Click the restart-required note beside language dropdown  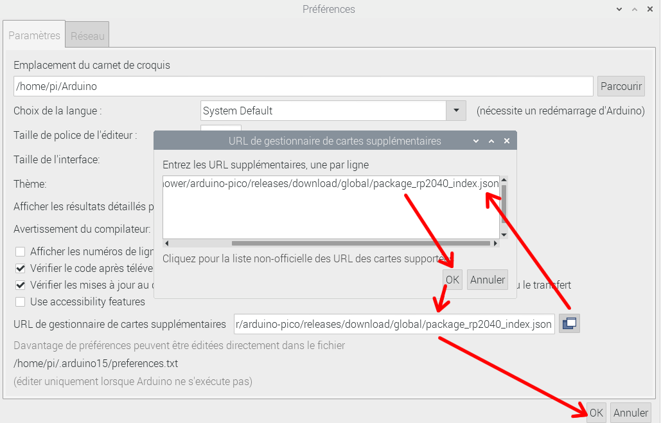561,111
